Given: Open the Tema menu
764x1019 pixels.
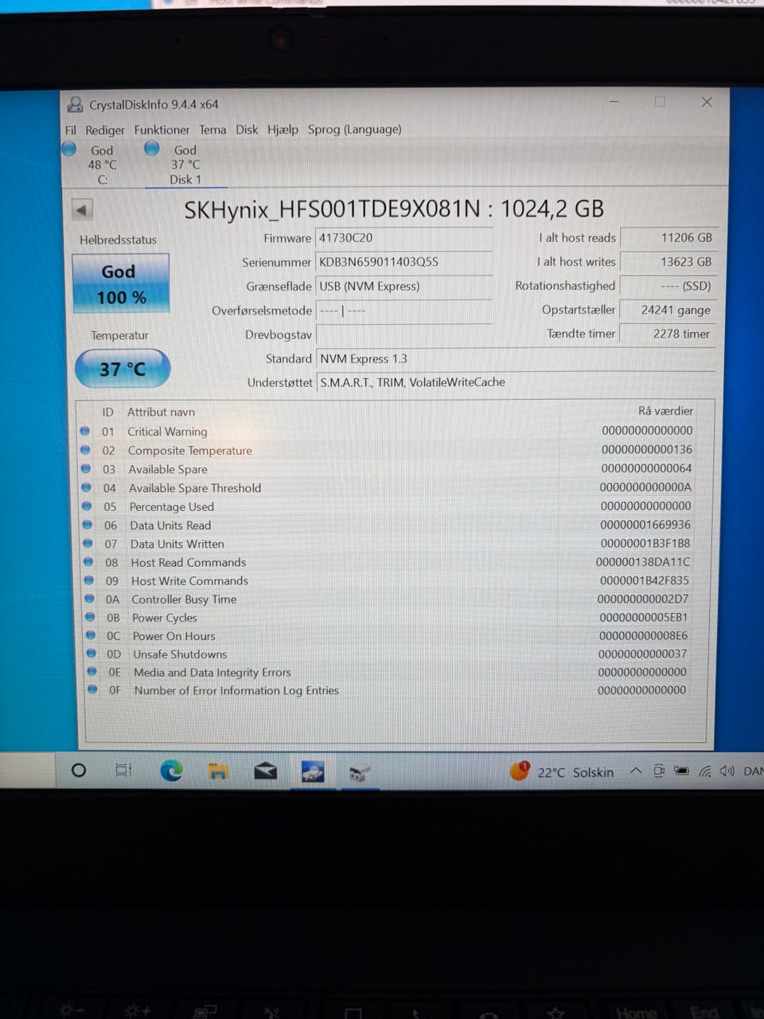Looking at the screenshot, I should point(212,130).
